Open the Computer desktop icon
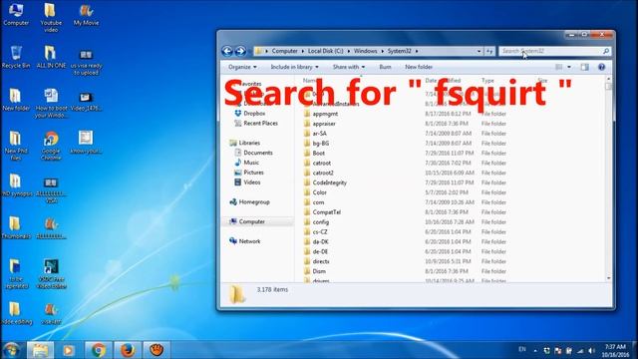The width and height of the screenshot is (638, 359). click(16, 14)
